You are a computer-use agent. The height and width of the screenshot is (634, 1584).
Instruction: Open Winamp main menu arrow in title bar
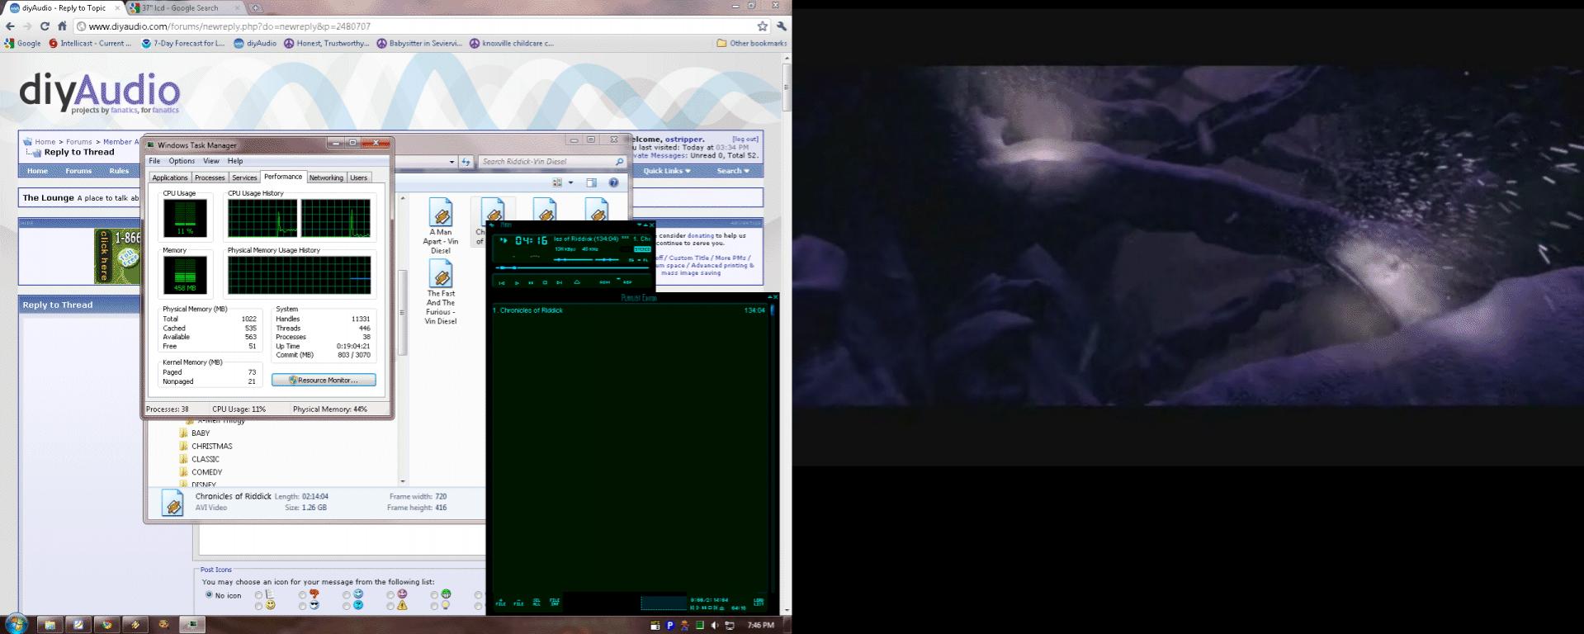click(491, 225)
